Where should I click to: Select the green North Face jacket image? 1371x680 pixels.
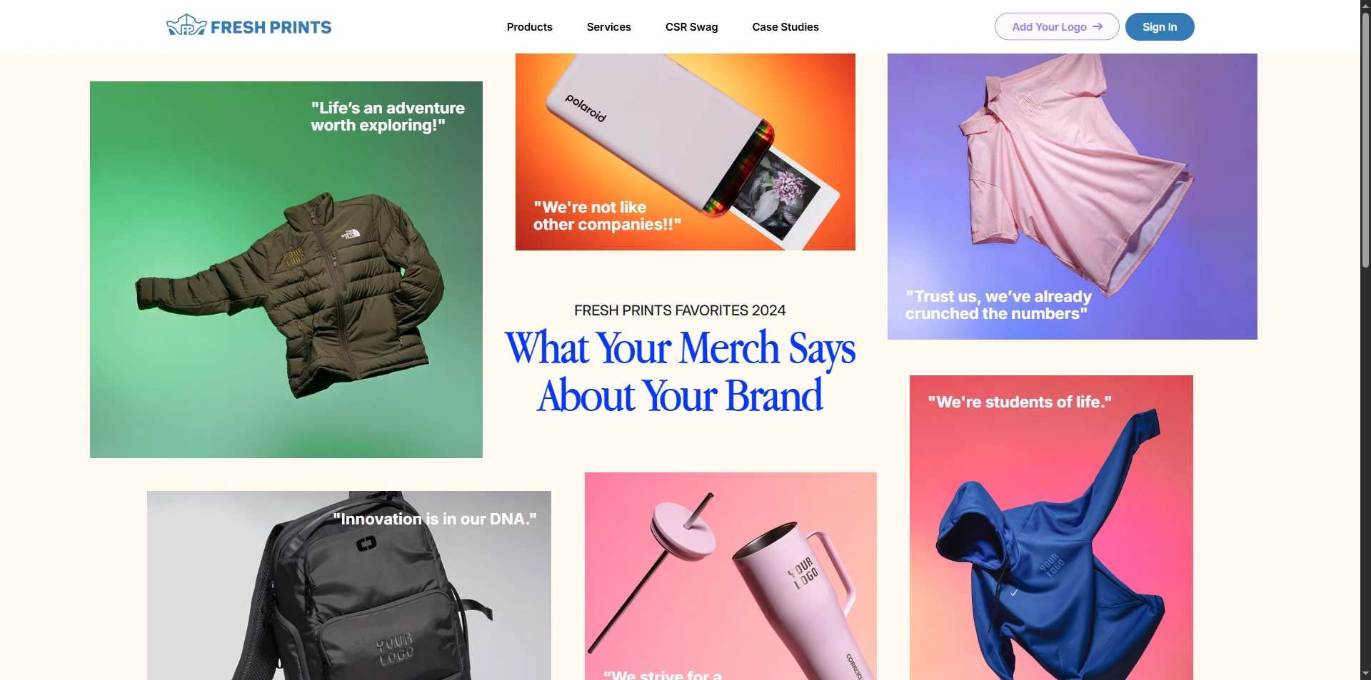click(286, 270)
